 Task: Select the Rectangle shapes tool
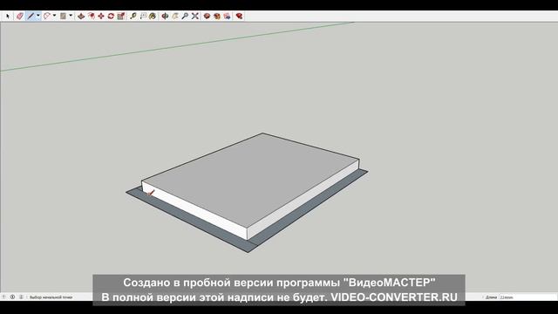(63, 16)
